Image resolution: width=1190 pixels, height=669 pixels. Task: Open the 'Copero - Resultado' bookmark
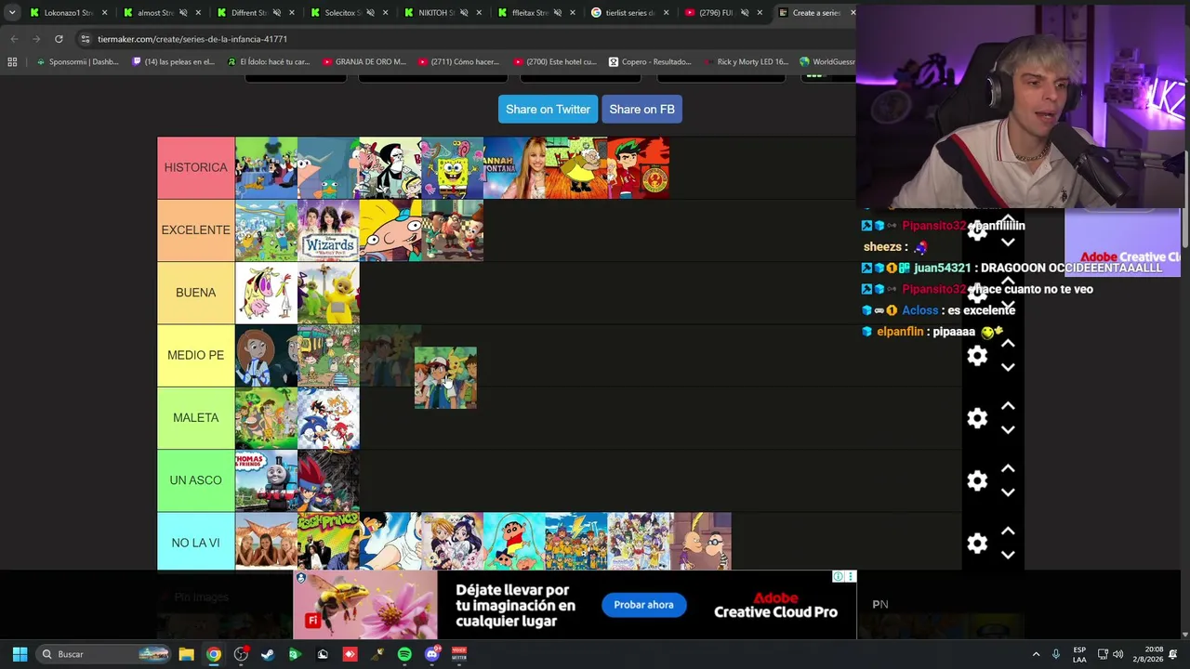[x=650, y=62]
